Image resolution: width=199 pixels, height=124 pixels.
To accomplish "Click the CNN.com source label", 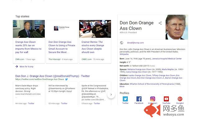I will 20,59.
